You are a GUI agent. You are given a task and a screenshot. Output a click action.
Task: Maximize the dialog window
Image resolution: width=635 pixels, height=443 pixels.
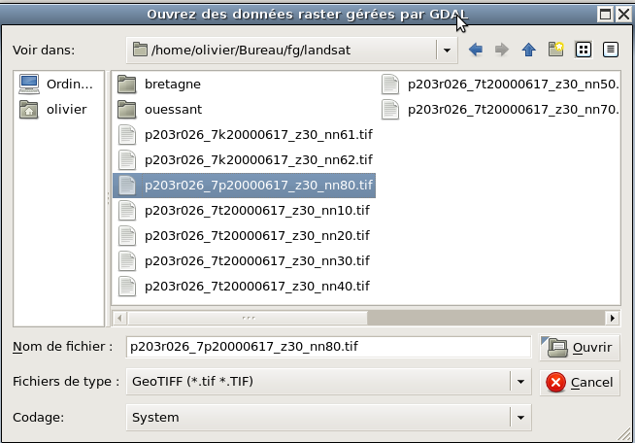605,15
